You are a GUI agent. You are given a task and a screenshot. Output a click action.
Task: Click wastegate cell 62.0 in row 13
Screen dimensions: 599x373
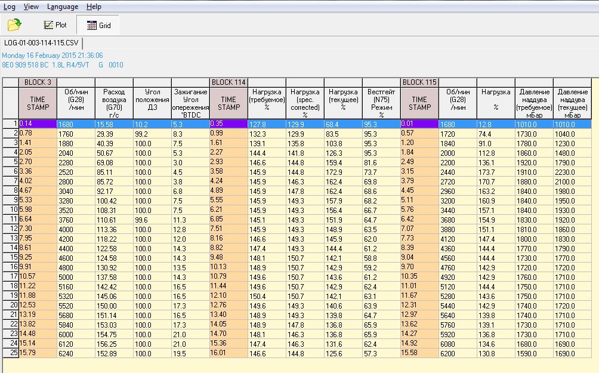coord(381,239)
